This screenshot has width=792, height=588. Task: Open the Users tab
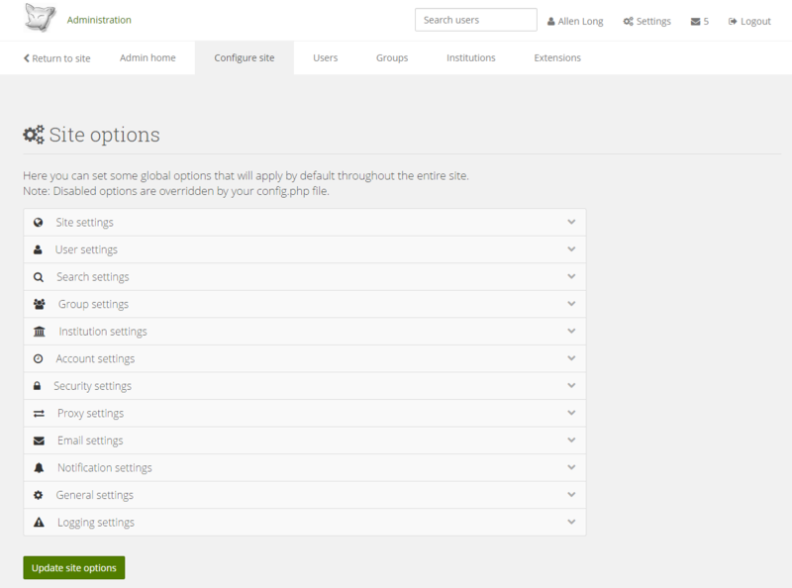click(326, 58)
